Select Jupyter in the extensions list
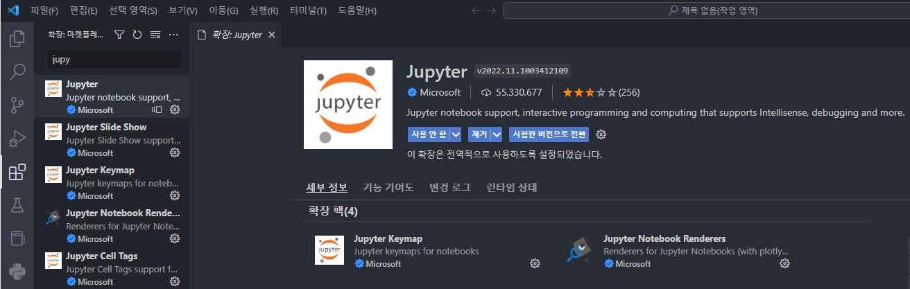 tap(112, 96)
